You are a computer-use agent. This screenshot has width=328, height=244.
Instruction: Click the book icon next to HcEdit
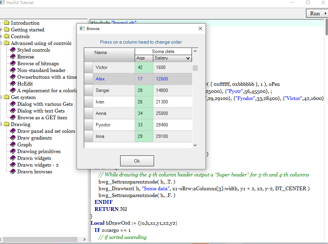pos(13,84)
